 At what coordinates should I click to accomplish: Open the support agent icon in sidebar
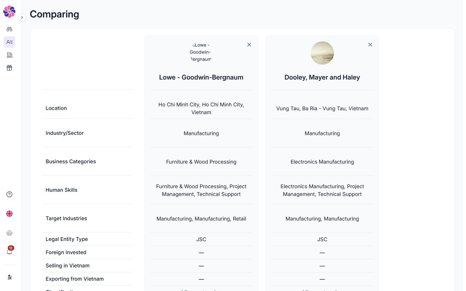tap(9, 233)
